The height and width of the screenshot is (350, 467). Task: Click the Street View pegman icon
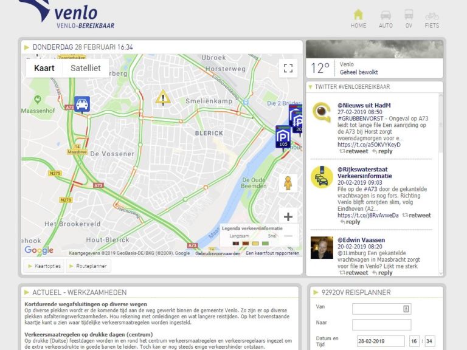[288, 183]
